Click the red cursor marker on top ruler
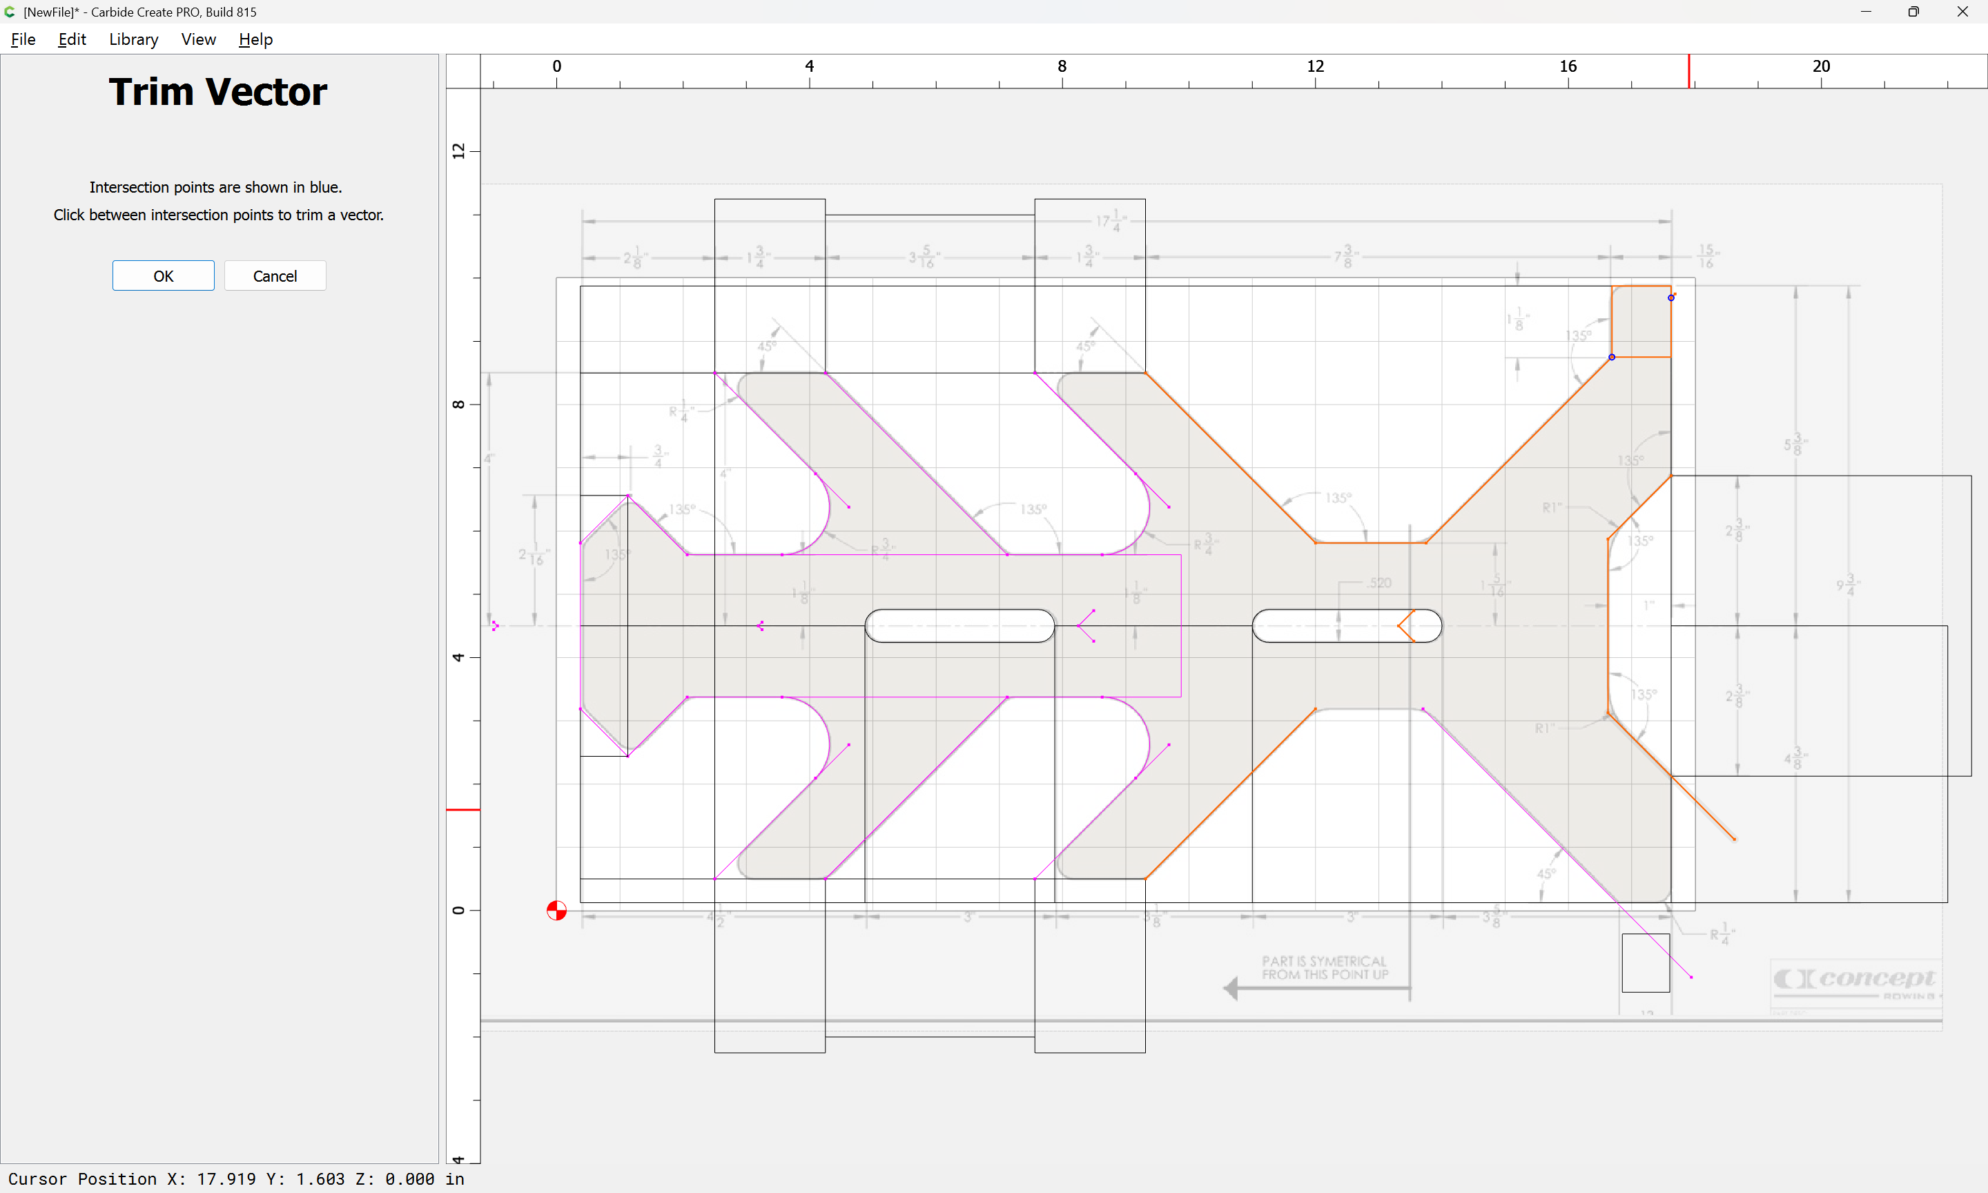The width and height of the screenshot is (1988, 1193). coord(1689,70)
